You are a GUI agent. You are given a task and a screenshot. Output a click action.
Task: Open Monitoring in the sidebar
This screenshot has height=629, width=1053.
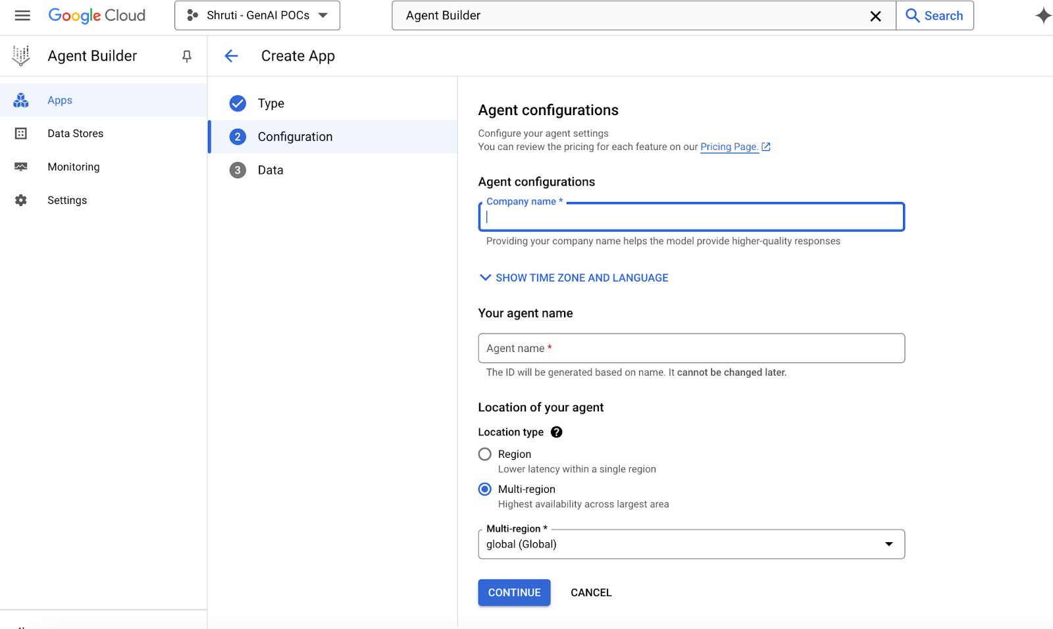point(103,167)
